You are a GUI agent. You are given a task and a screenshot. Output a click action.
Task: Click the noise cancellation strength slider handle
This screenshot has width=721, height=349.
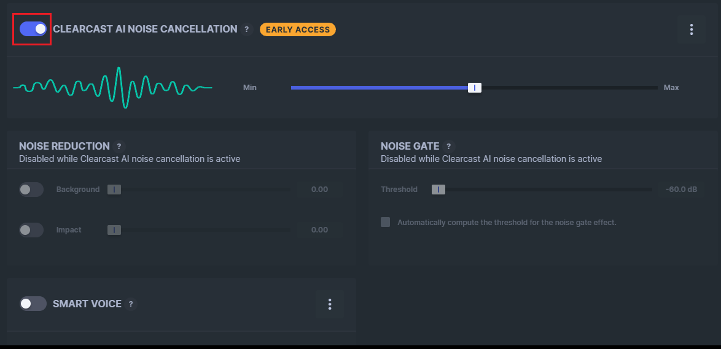(x=475, y=87)
